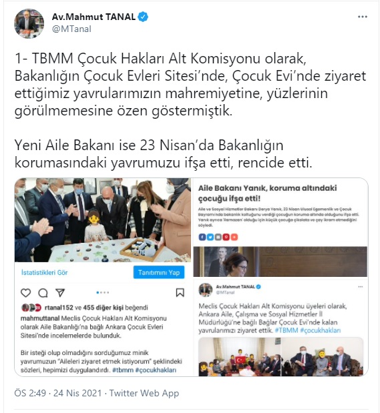Open the child with gemstones photo

tap(103, 220)
